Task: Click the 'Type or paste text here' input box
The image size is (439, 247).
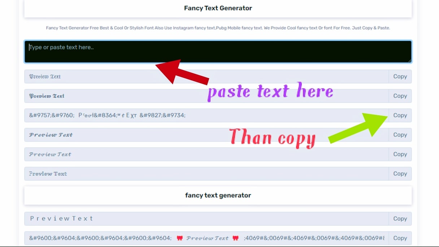Action: [218, 51]
